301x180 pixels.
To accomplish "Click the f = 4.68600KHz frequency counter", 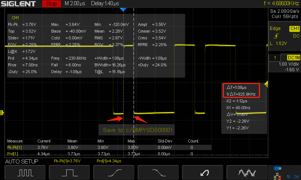I will click(x=281, y=3).
